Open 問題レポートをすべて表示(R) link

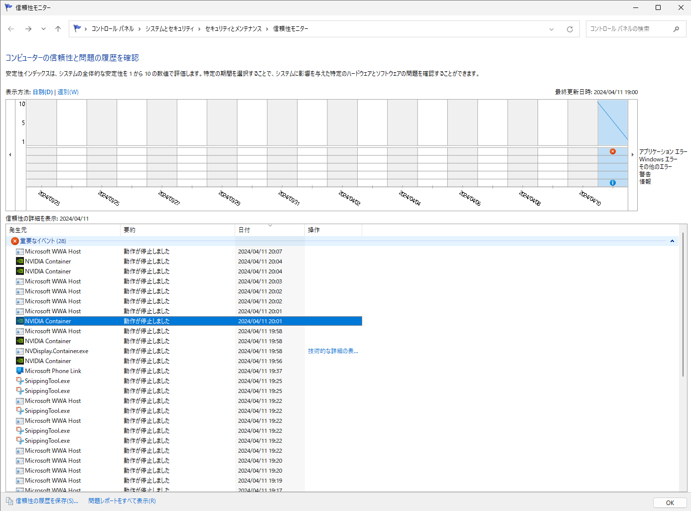tap(122, 501)
